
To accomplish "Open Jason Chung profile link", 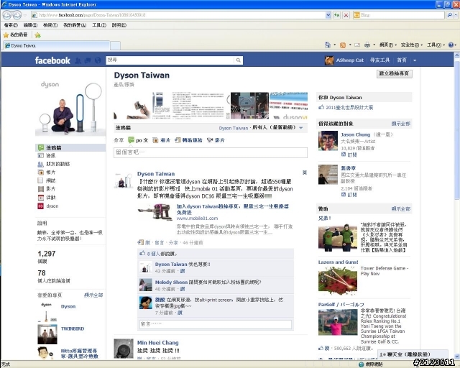I will coord(355,134).
